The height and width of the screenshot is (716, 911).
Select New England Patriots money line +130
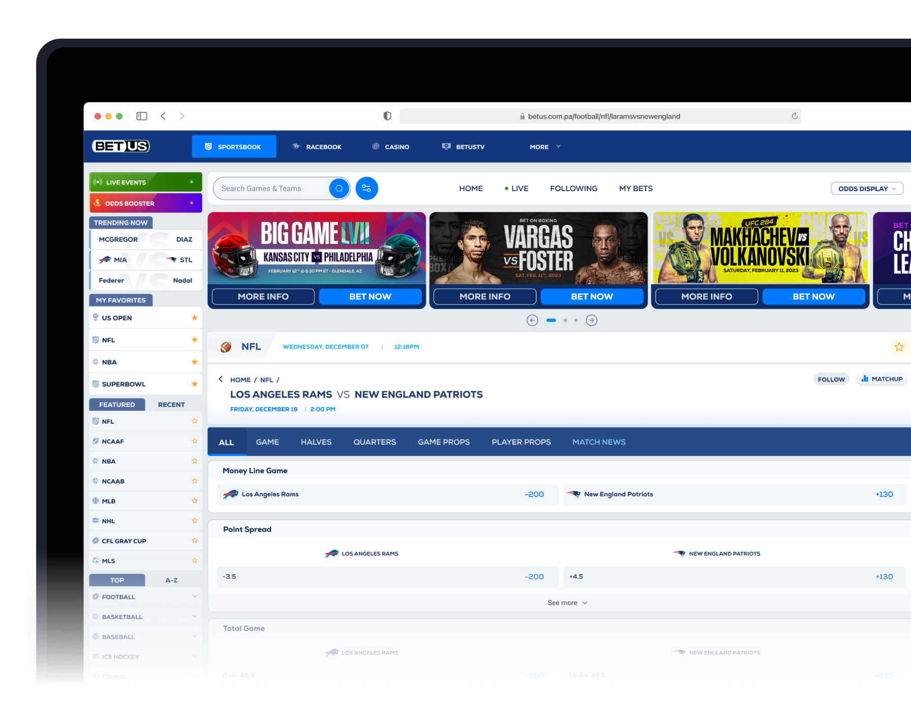coord(735,494)
